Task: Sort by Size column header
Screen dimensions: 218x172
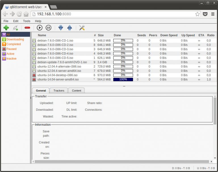Action: pos(101,35)
